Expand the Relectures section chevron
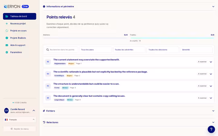This screenshot has height=136, width=218. click(213, 122)
